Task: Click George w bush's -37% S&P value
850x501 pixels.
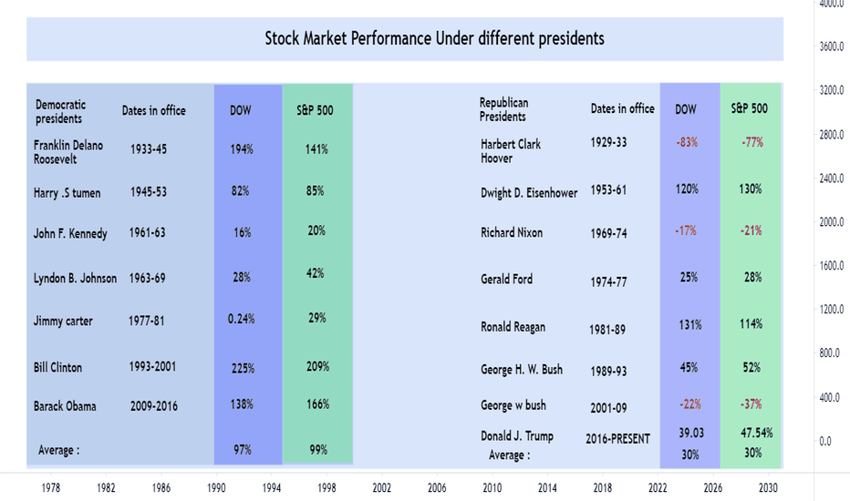Action: tap(752, 404)
